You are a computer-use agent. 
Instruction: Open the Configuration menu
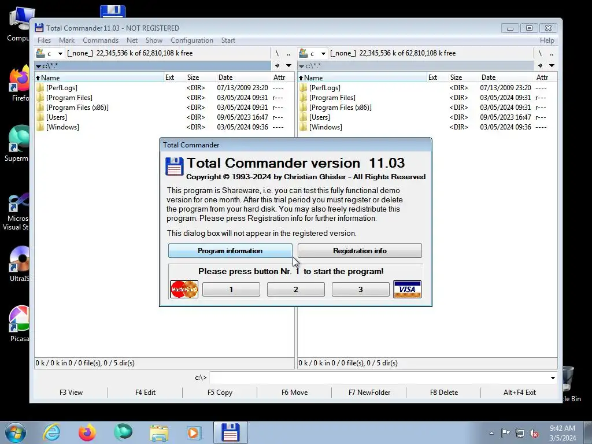pos(192,40)
